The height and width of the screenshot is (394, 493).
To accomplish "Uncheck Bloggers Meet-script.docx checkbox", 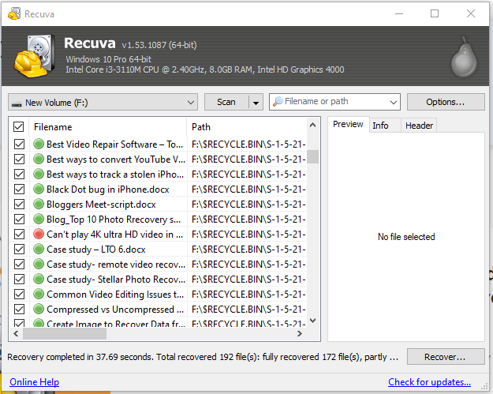I will pos(19,204).
